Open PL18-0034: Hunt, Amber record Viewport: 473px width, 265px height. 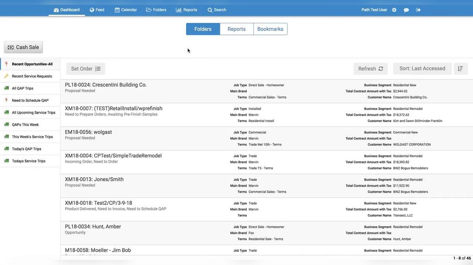[266, 233]
